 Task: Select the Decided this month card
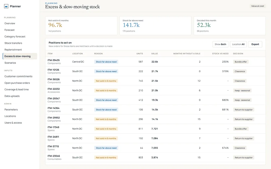click(x=230, y=26)
